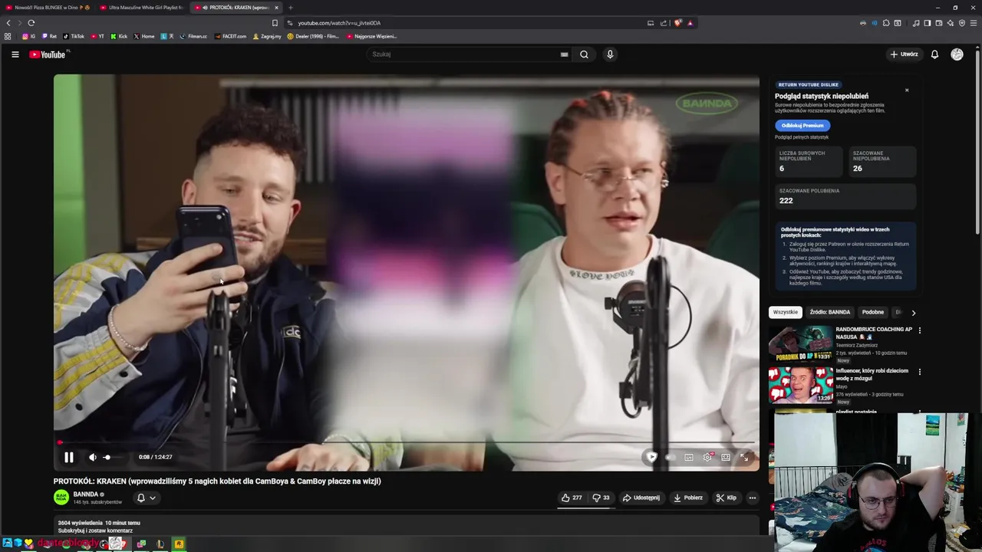This screenshot has height=552, width=982.
Task: Click the Klip scissors button
Action: tap(727, 498)
